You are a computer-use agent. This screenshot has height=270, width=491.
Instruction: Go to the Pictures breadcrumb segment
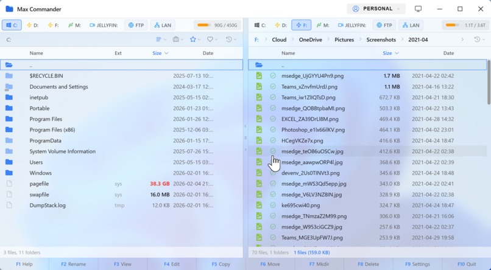pos(344,40)
